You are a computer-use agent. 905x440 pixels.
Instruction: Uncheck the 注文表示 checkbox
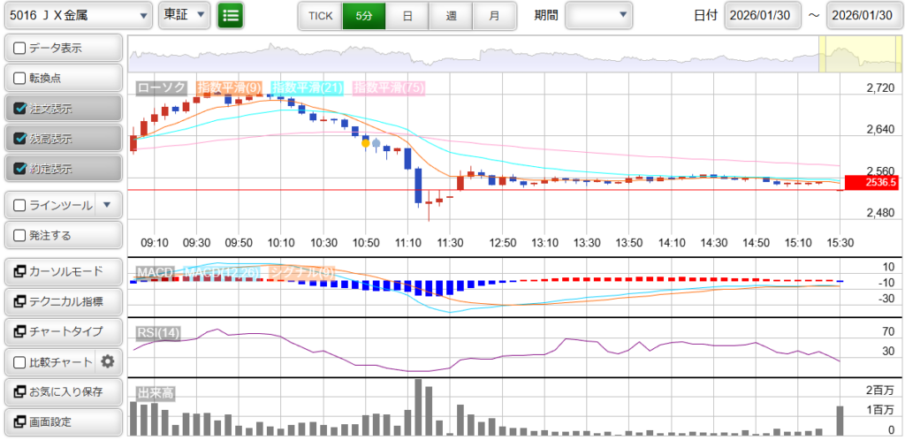(x=20, y=109)
